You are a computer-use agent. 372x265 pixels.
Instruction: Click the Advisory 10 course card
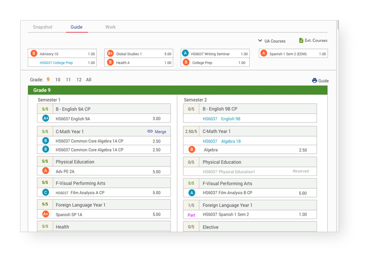[62, 54]
